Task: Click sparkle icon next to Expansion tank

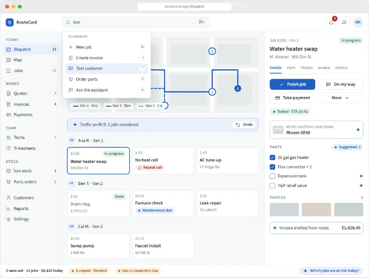Action: [361, 176]
